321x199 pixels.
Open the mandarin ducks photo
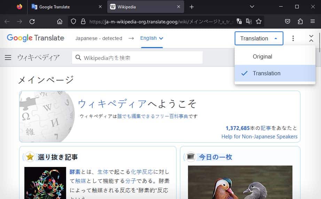[x=240, y=182]
